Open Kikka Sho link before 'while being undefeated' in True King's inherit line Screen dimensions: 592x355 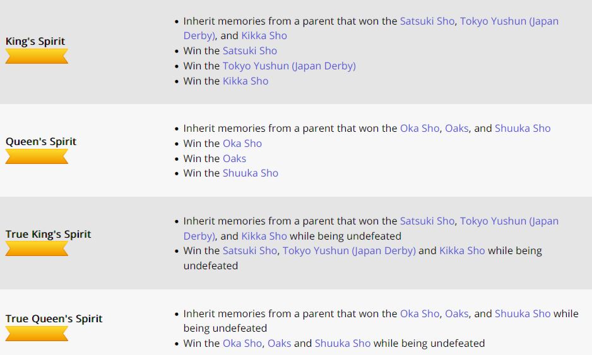coord(264,236)
